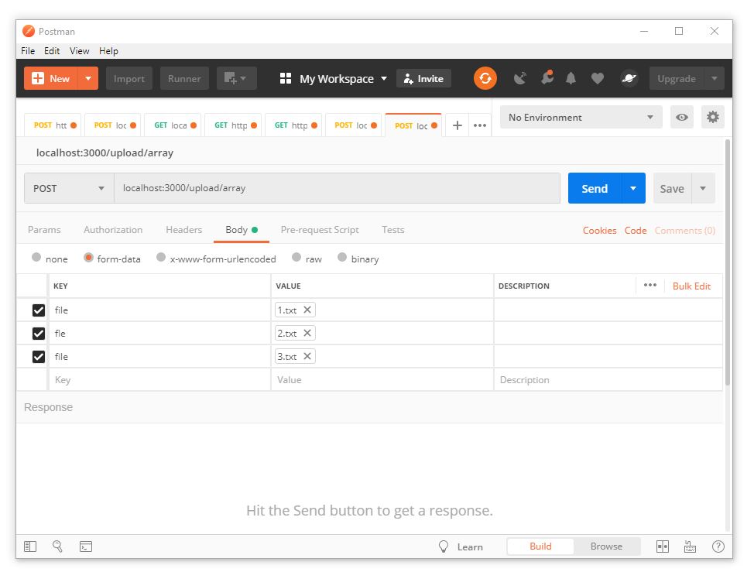Select the raw body type
Image resolution: width=754 pixels, height=579 pixels.
(x=296, y=257)
